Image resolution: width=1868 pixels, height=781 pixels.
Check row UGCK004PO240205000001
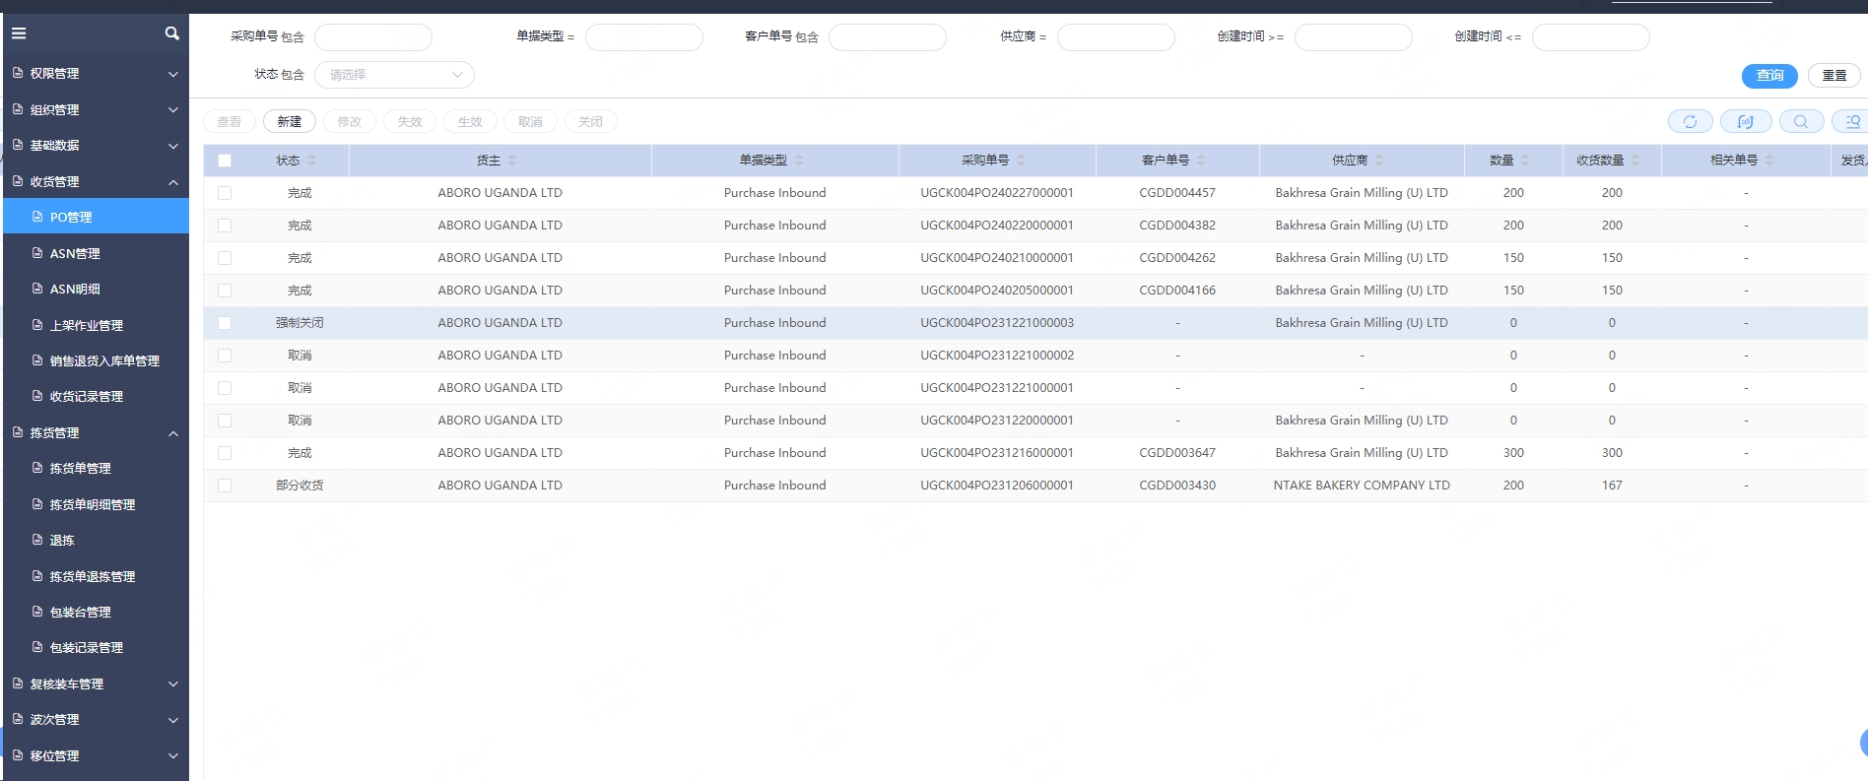[225, 291]
